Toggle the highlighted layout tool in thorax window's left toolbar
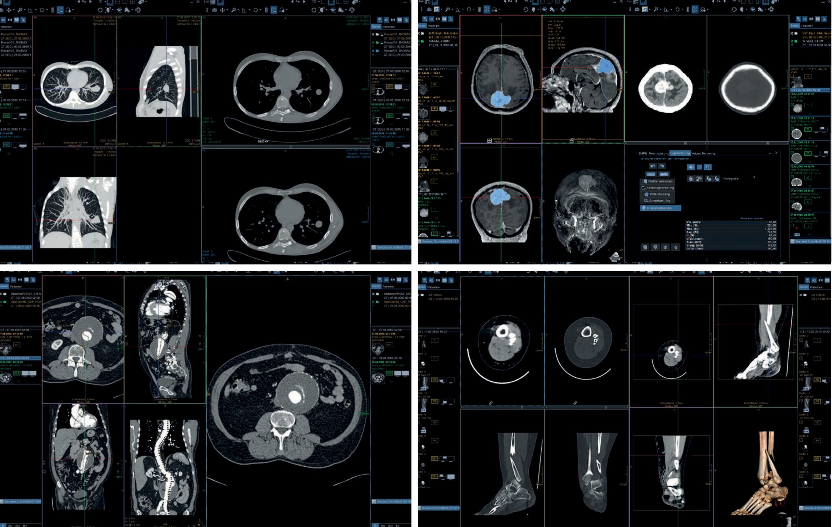The image size is (832, 527). [60, 10]
